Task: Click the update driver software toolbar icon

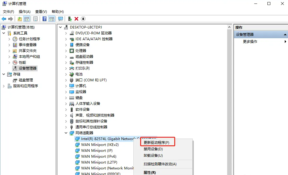Action: click(x=70, y=18)
